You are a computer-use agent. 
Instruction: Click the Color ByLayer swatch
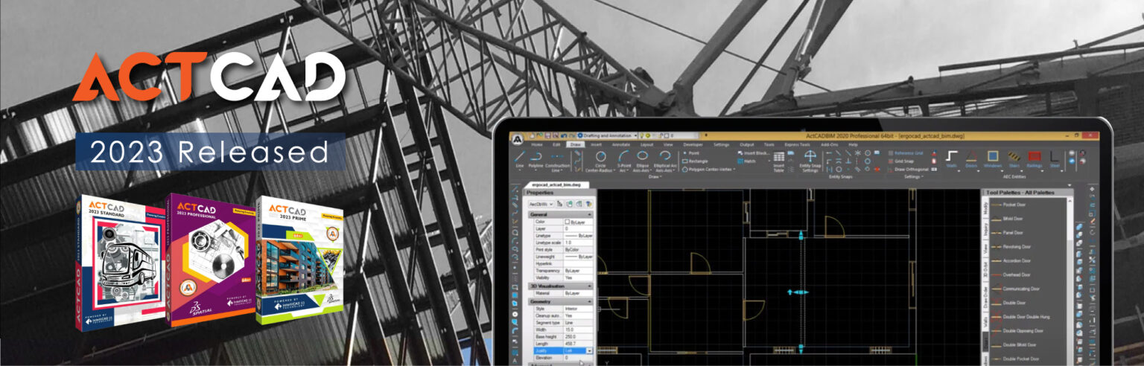point(568,222)
